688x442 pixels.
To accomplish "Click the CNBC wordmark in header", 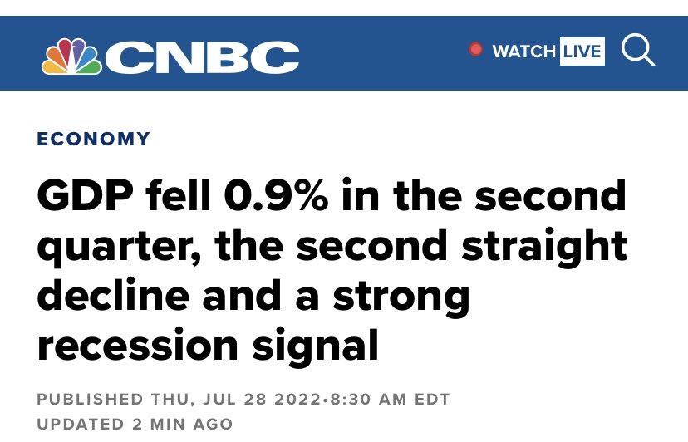I will [x=202, y=57].
